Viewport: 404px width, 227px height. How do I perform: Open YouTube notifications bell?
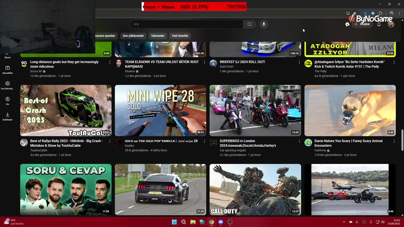coord(379,24)
